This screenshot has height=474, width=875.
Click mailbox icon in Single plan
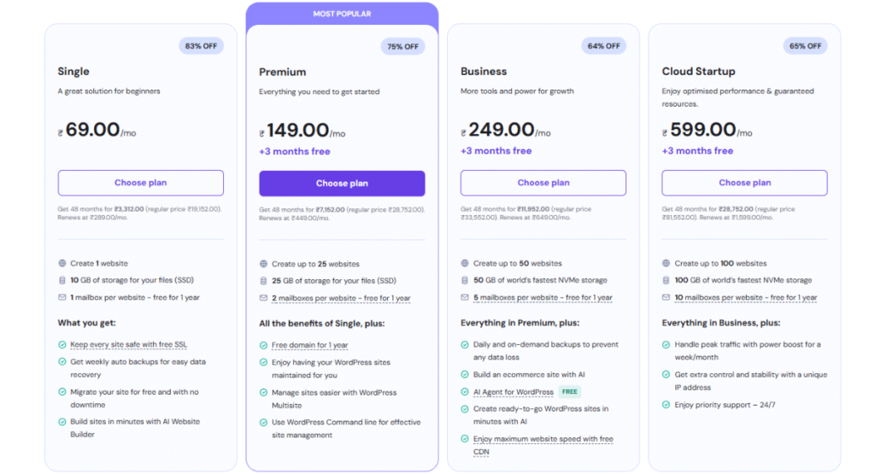point(62,298)
